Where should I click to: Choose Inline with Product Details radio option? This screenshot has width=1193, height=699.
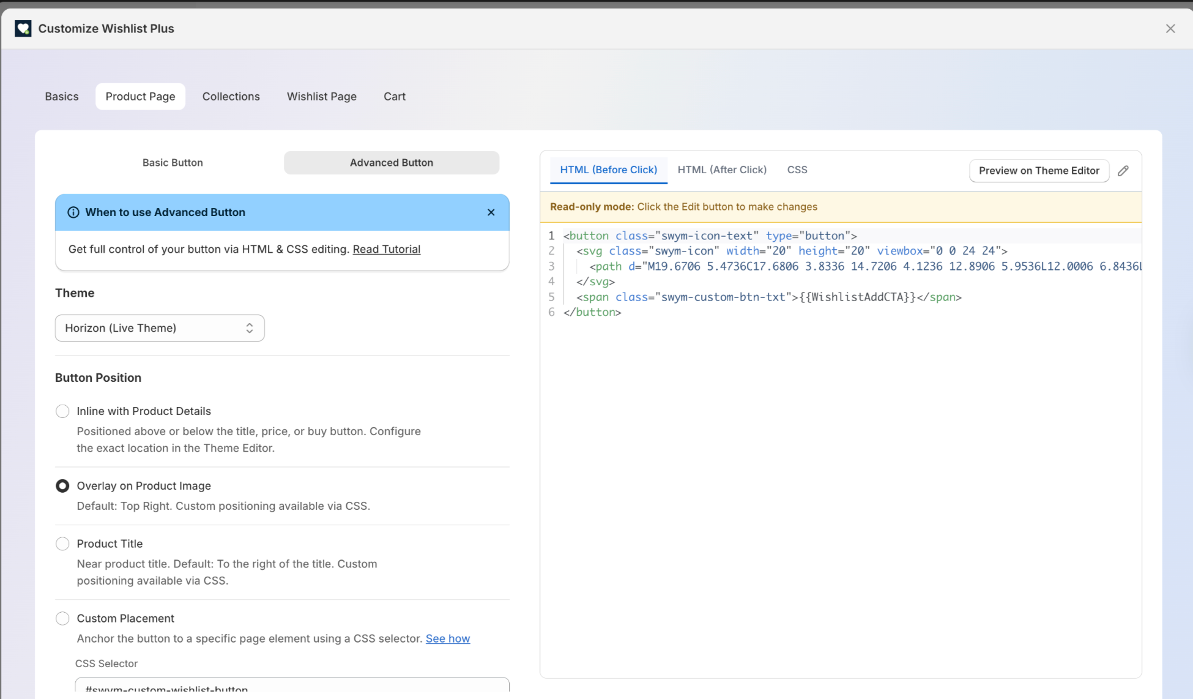click(62, 411)
